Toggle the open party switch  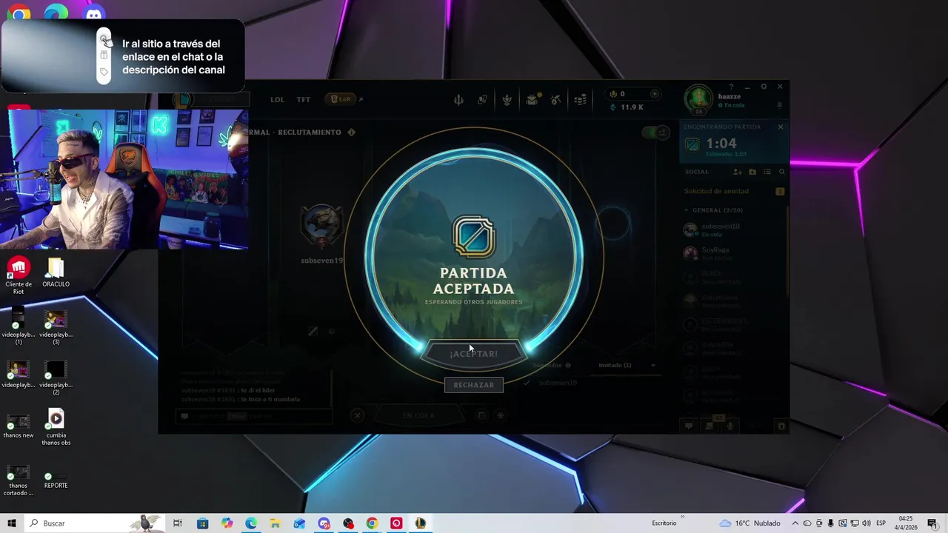click(x=655, y=133)
